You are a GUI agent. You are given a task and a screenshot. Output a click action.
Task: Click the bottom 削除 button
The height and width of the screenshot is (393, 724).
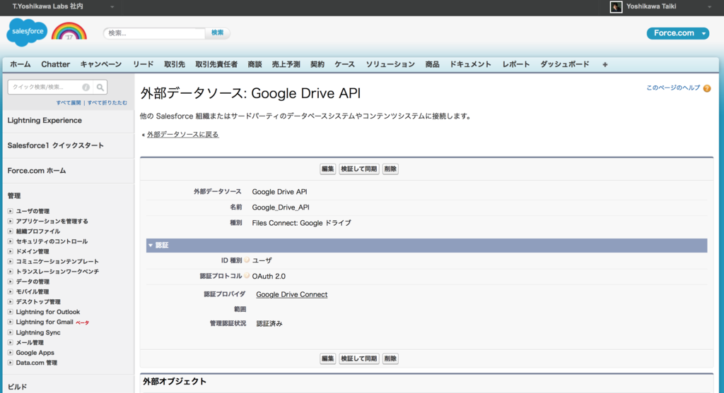coord(390,358)
